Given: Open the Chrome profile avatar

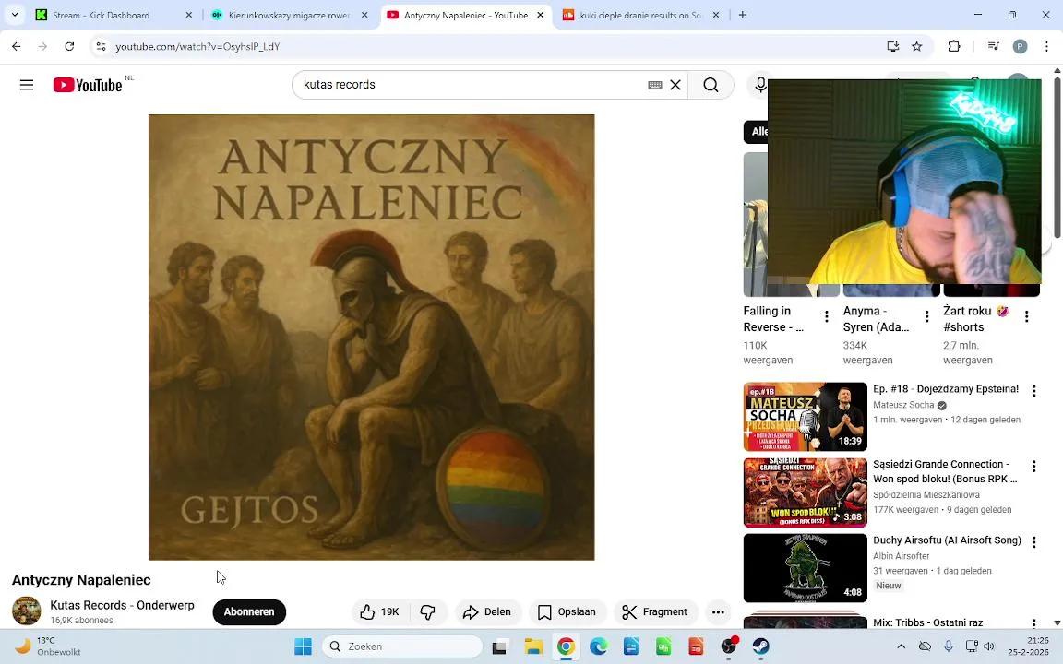Looking at the screenshot, I should [1020, 46].
